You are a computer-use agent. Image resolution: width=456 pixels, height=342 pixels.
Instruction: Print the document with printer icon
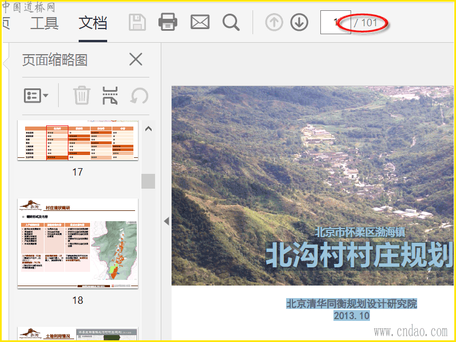168,22
